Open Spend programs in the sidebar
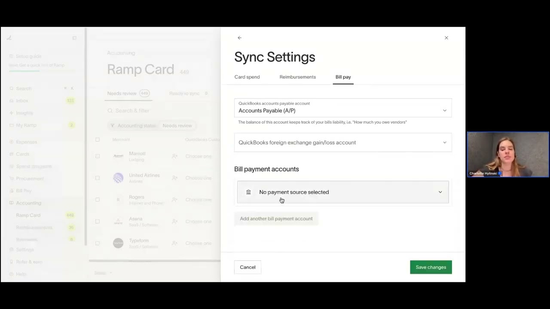 (x=34, y=167)
